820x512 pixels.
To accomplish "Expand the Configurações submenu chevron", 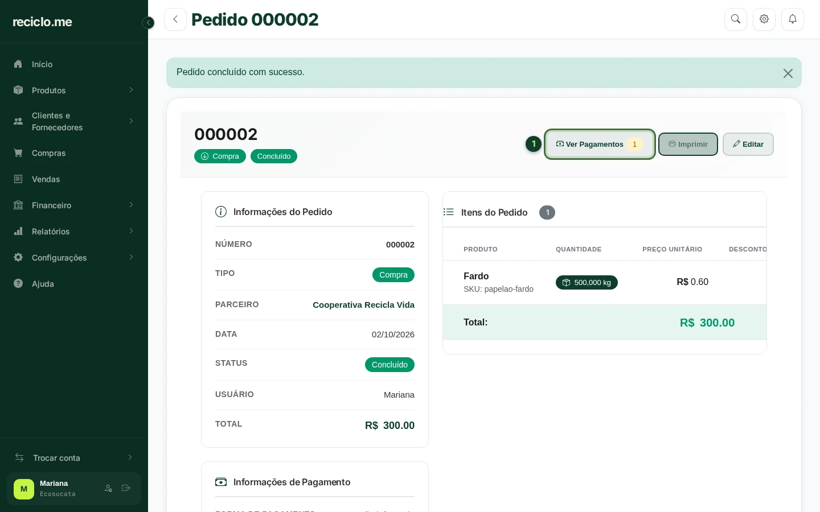I will [x=131, y=257].
